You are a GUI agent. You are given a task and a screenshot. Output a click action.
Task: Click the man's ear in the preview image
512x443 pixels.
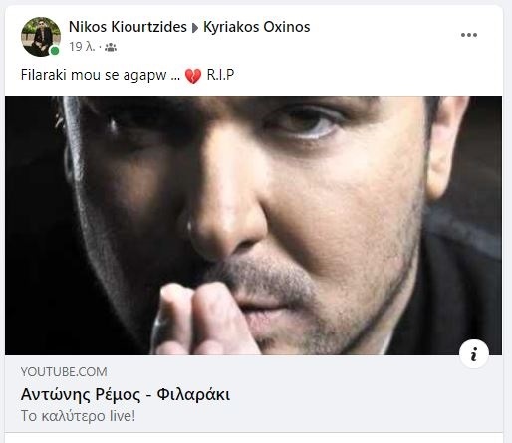(447, 148)
